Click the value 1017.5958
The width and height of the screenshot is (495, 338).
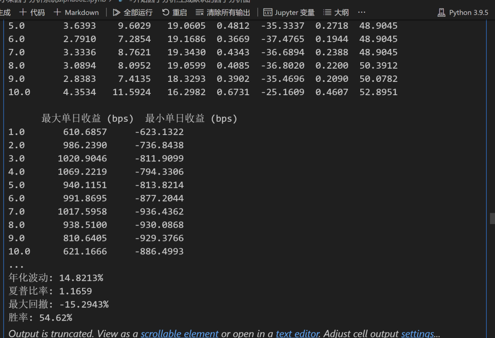coord(82,211)
